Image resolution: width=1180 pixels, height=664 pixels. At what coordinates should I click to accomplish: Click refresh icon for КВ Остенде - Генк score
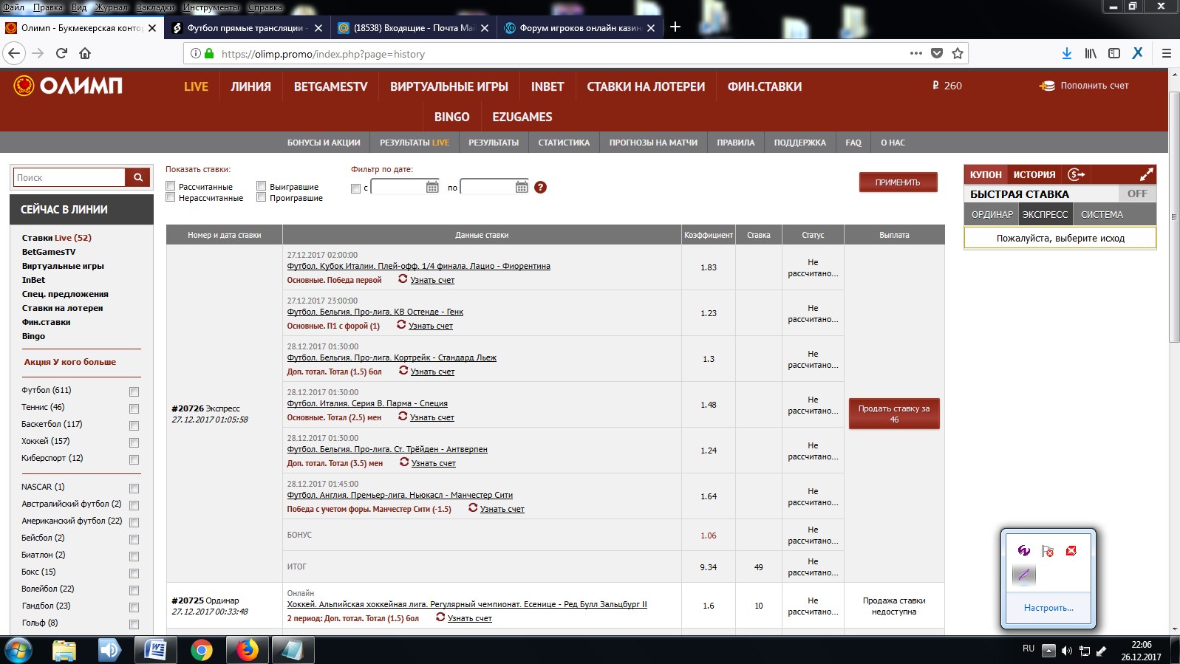click(x=401, y=325)
